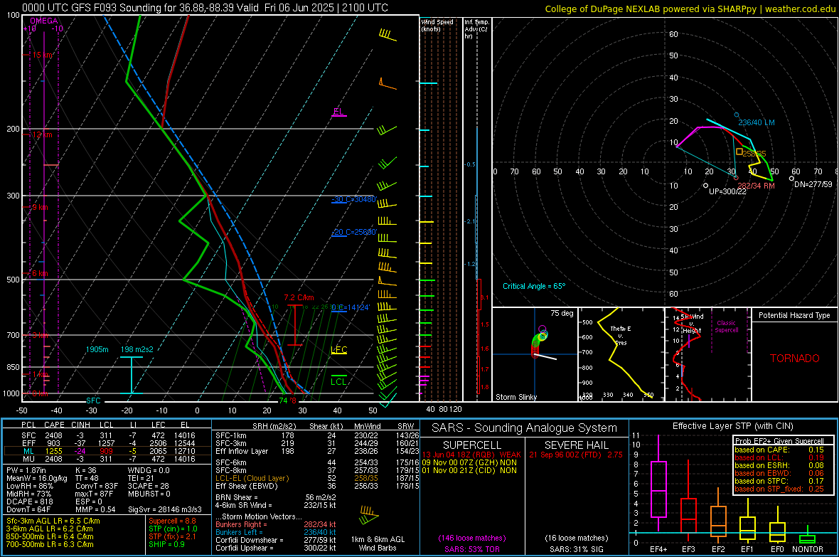Click 'Prob EF2+ Given Supercell' legend header
This screenshot has height=557, width=839.
pos(779,441)
